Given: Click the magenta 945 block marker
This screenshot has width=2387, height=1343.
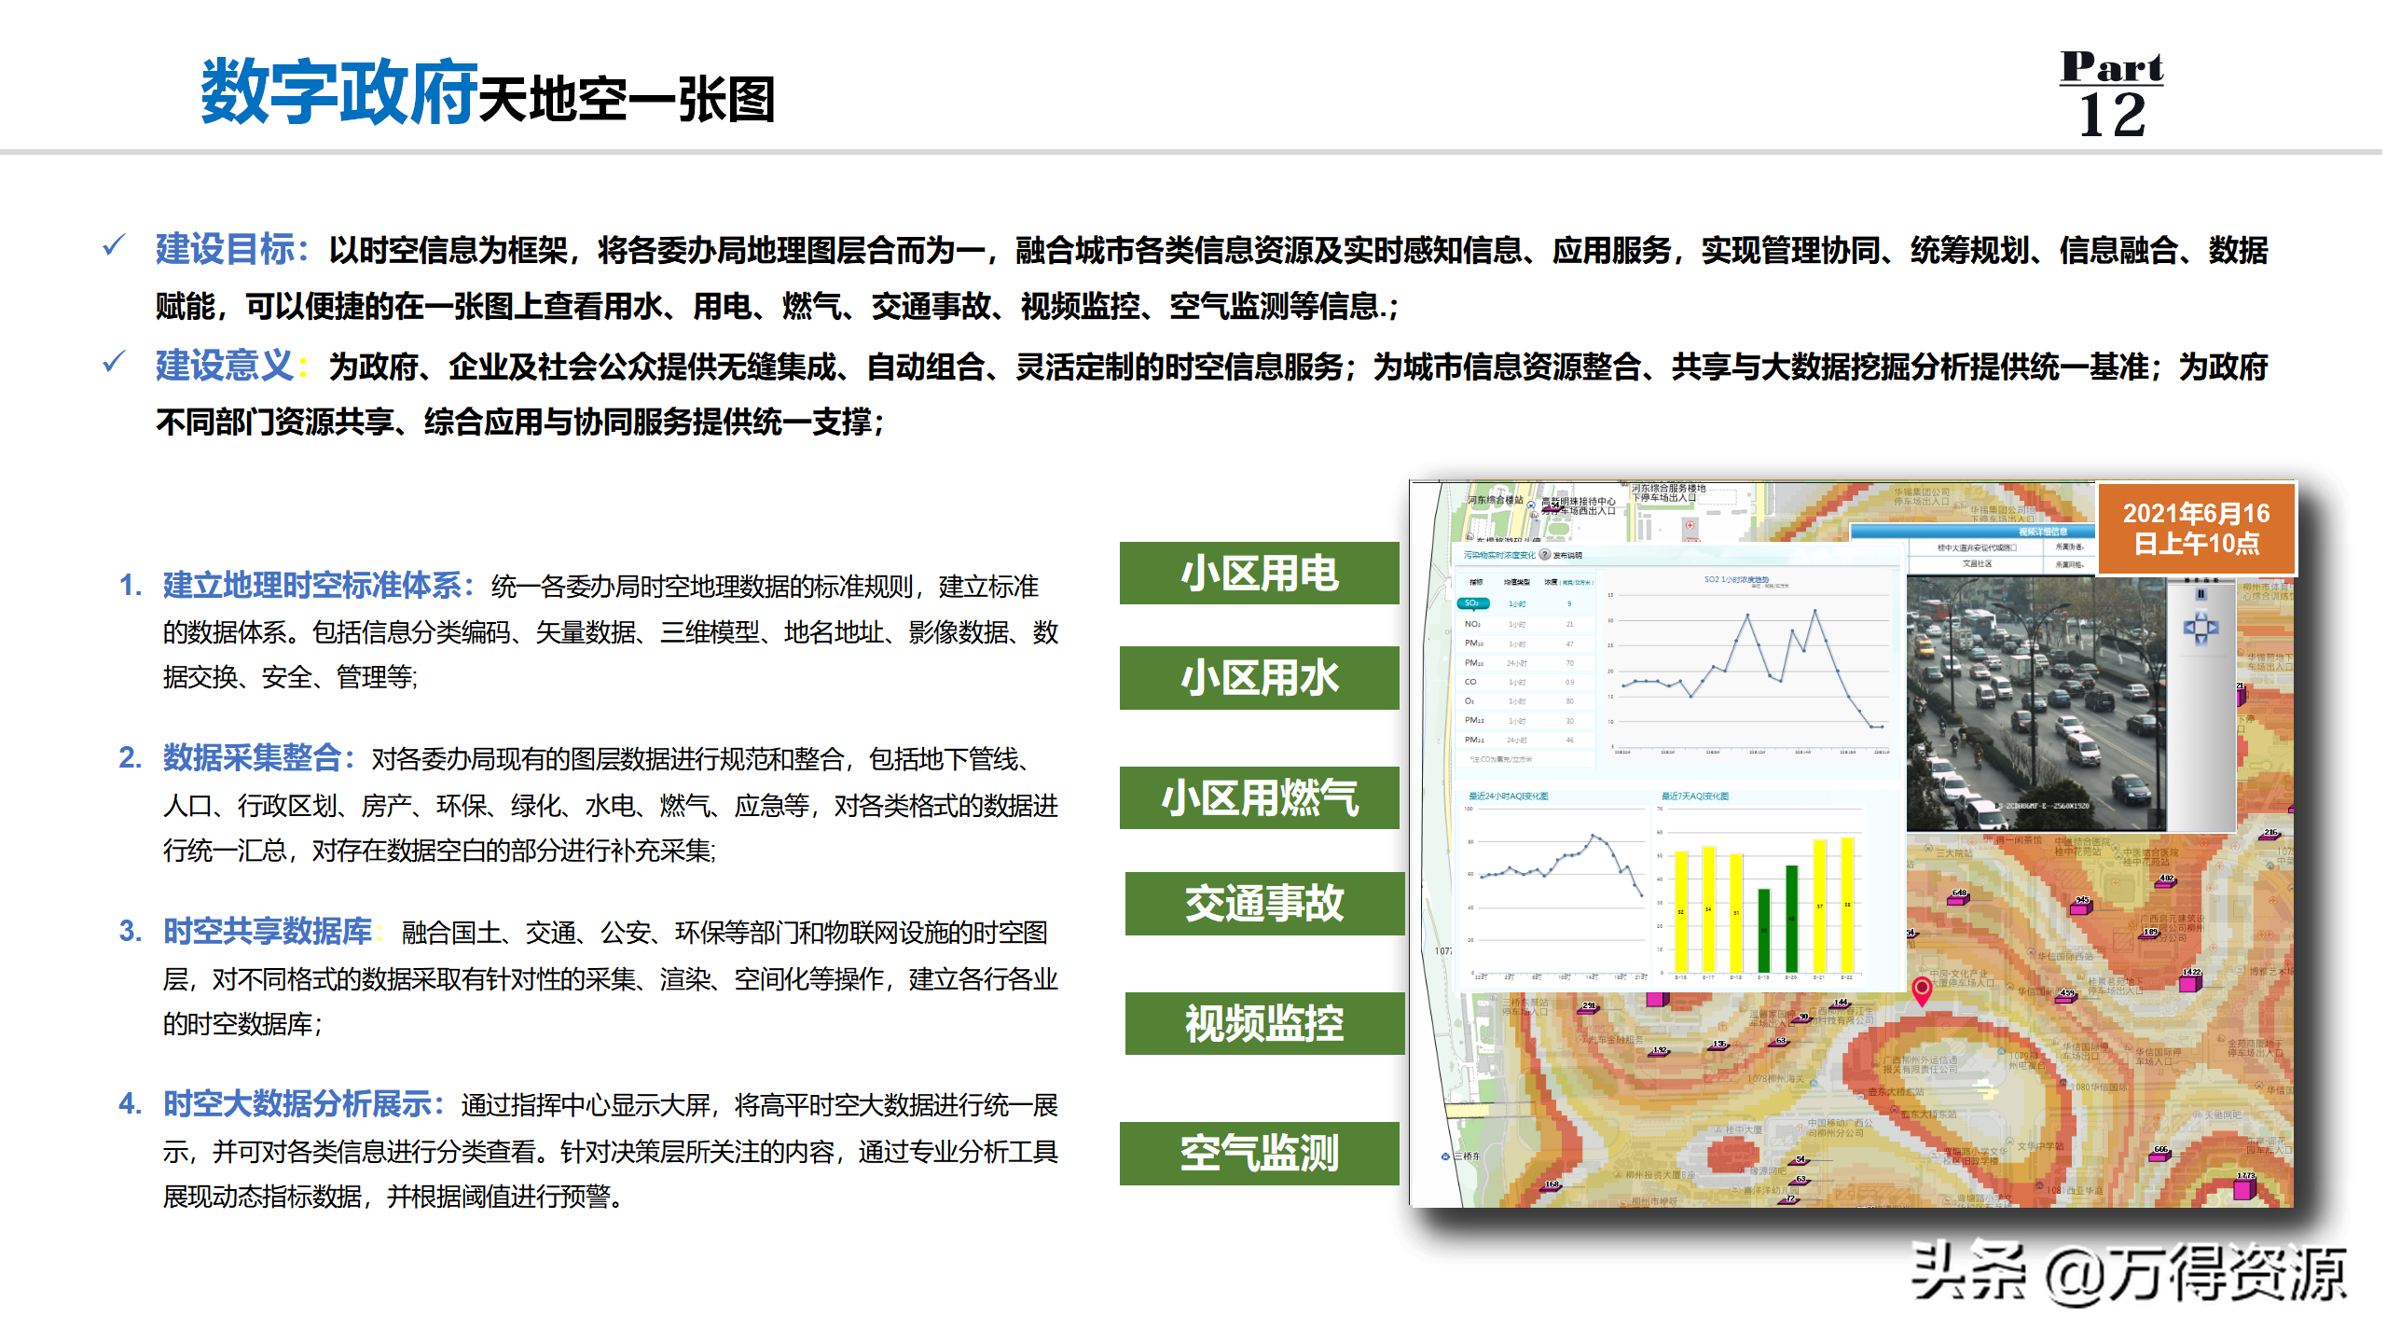Looking at the screenshot, I should [2079, 908].
